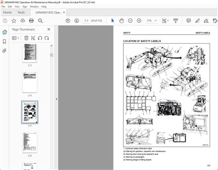218x170 pixels.
Task: Open the Help menu
Action: point(44,6)
